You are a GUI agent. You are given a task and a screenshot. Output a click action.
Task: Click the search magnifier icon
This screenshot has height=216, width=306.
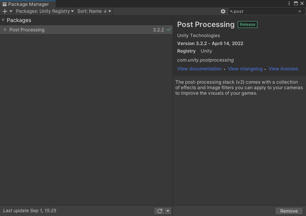point(231,12)
